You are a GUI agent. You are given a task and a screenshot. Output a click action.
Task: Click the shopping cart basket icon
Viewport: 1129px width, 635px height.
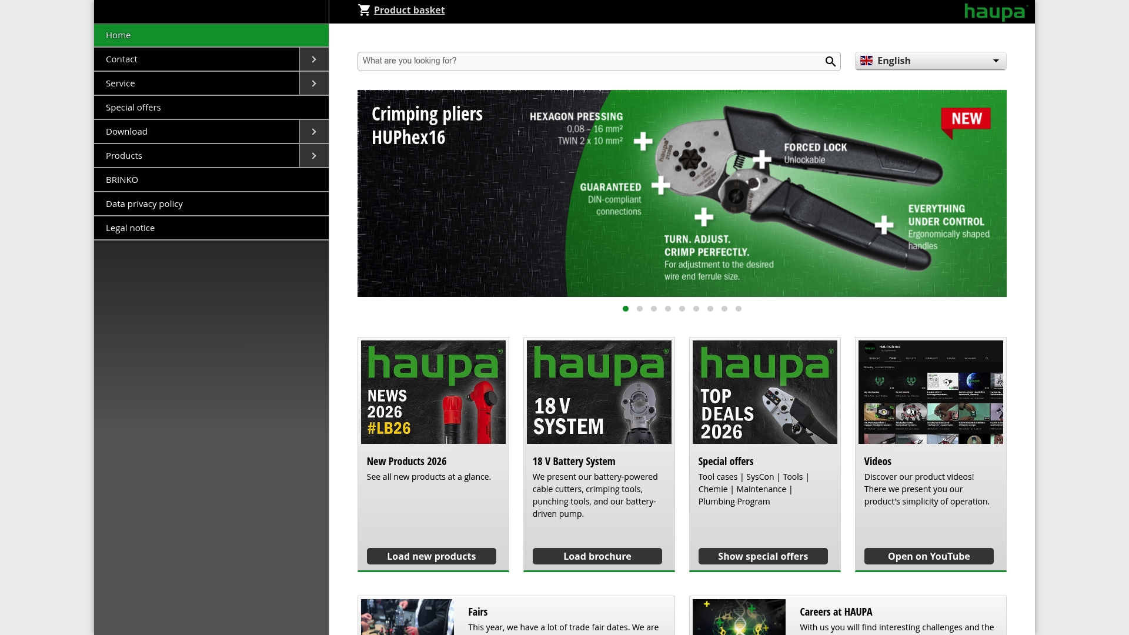click(x=365, y=10)
